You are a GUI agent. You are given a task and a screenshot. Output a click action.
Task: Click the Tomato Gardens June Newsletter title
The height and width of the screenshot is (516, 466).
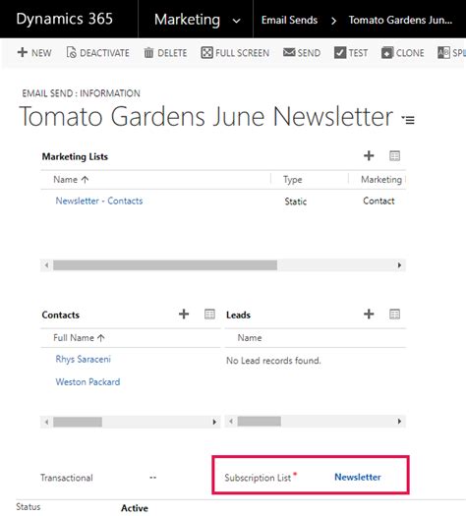pyautogui.click(x=206, y=116)
